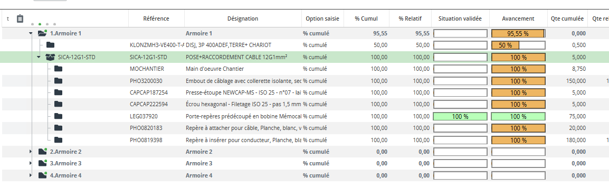This screenshot has height=196, width=609.
Task: Click green 100 % Avancement bar of LEG037920
Action: (x=519, y=116)
